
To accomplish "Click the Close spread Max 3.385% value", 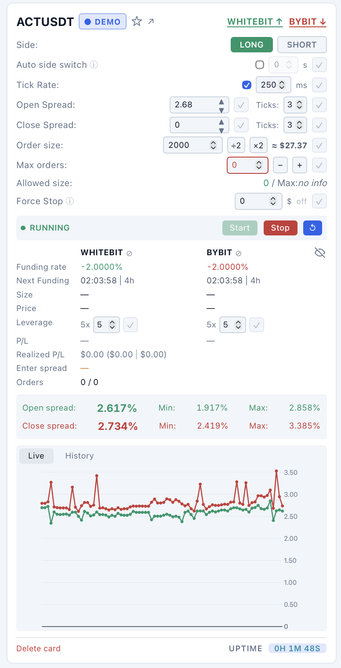I will [x=305, y=426].
